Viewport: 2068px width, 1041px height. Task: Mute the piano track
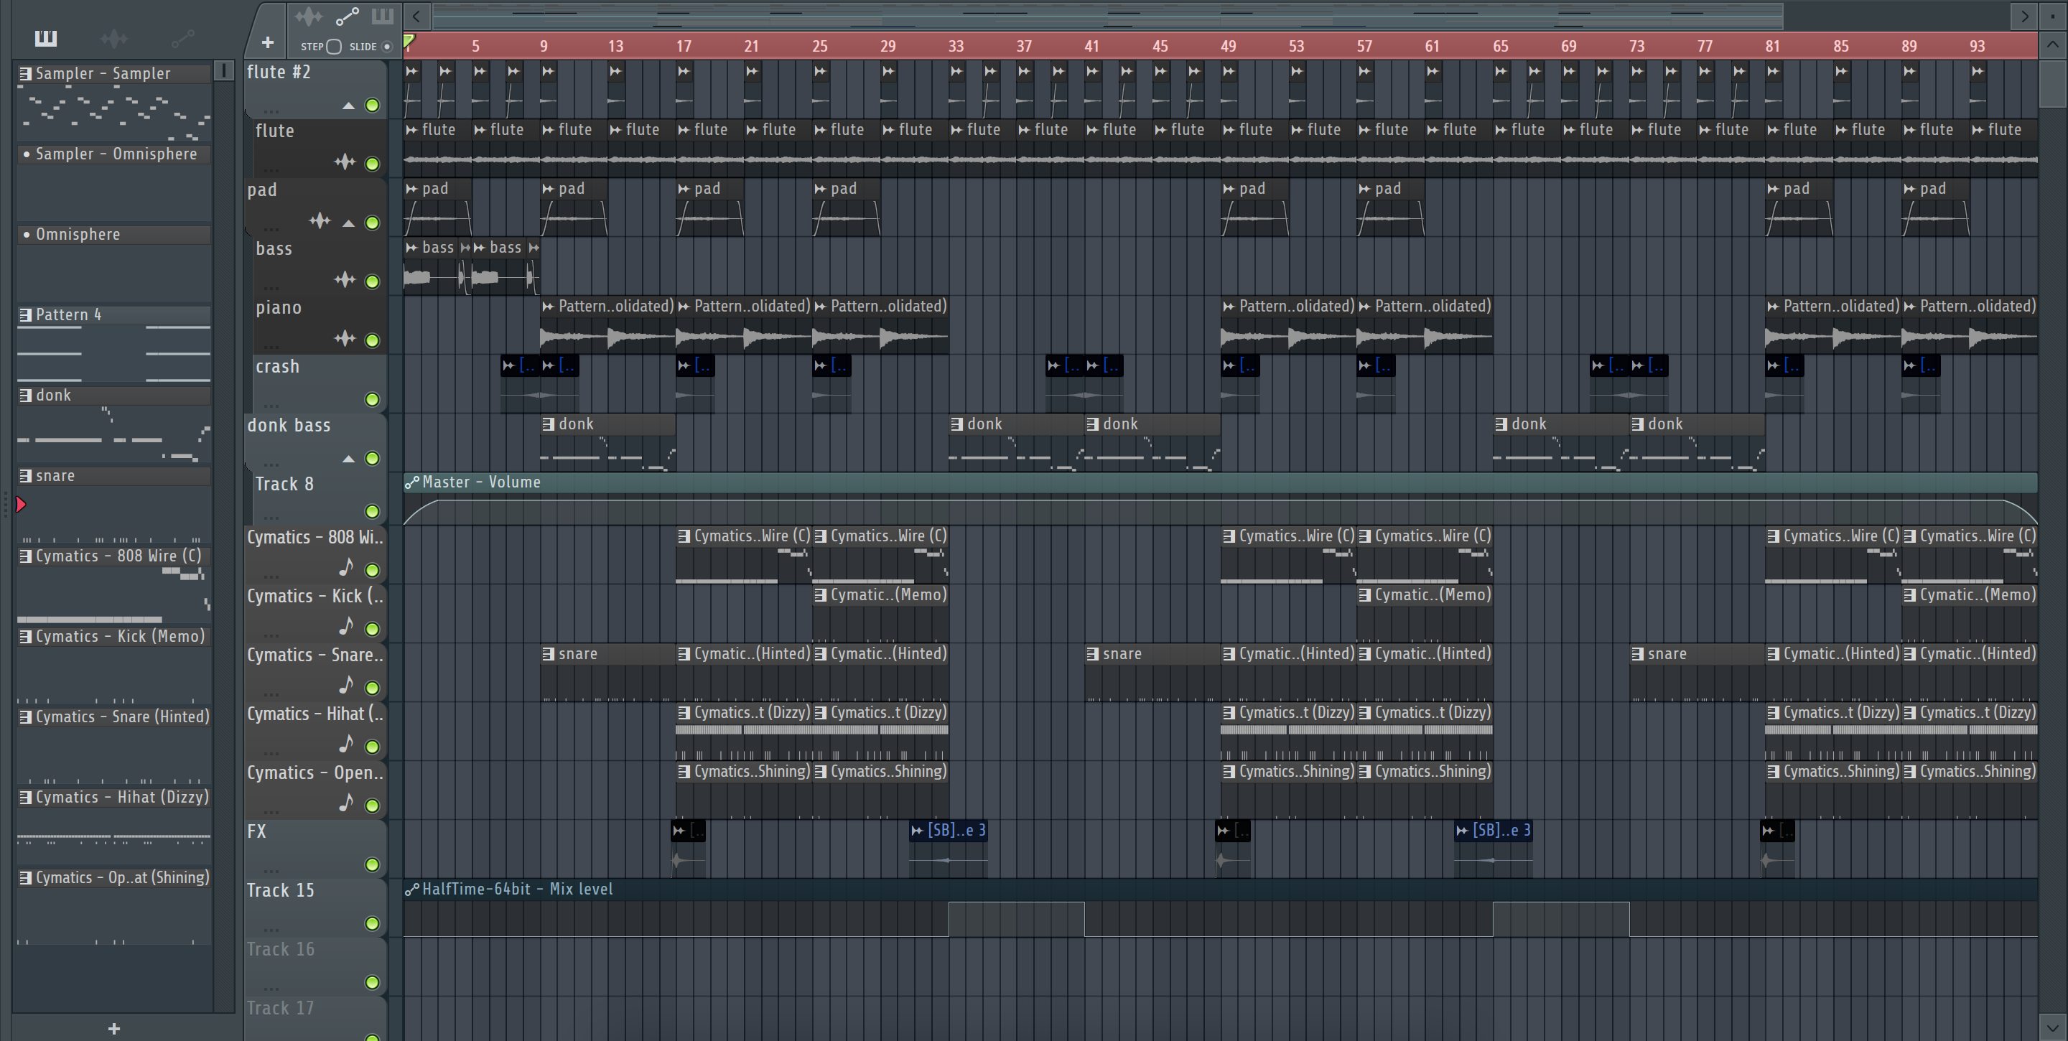point(373,340)
